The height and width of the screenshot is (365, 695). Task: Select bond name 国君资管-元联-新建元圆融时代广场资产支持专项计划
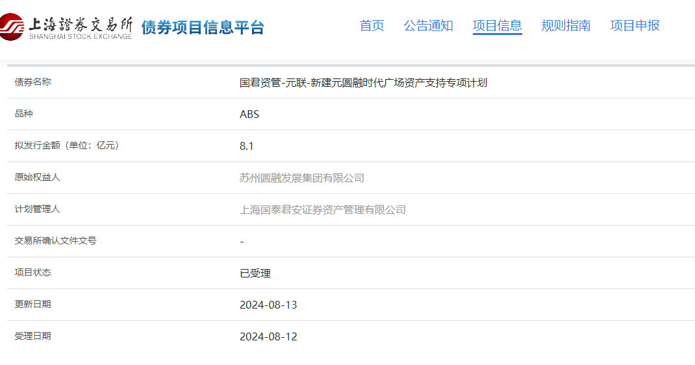pos(364,83)
